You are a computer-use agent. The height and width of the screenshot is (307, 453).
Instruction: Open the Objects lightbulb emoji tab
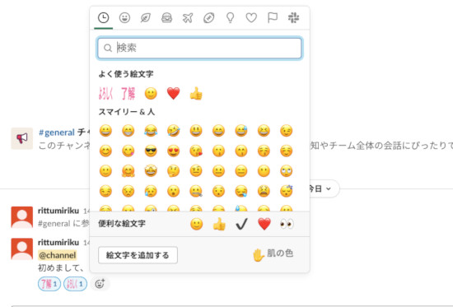pos(230,18)
